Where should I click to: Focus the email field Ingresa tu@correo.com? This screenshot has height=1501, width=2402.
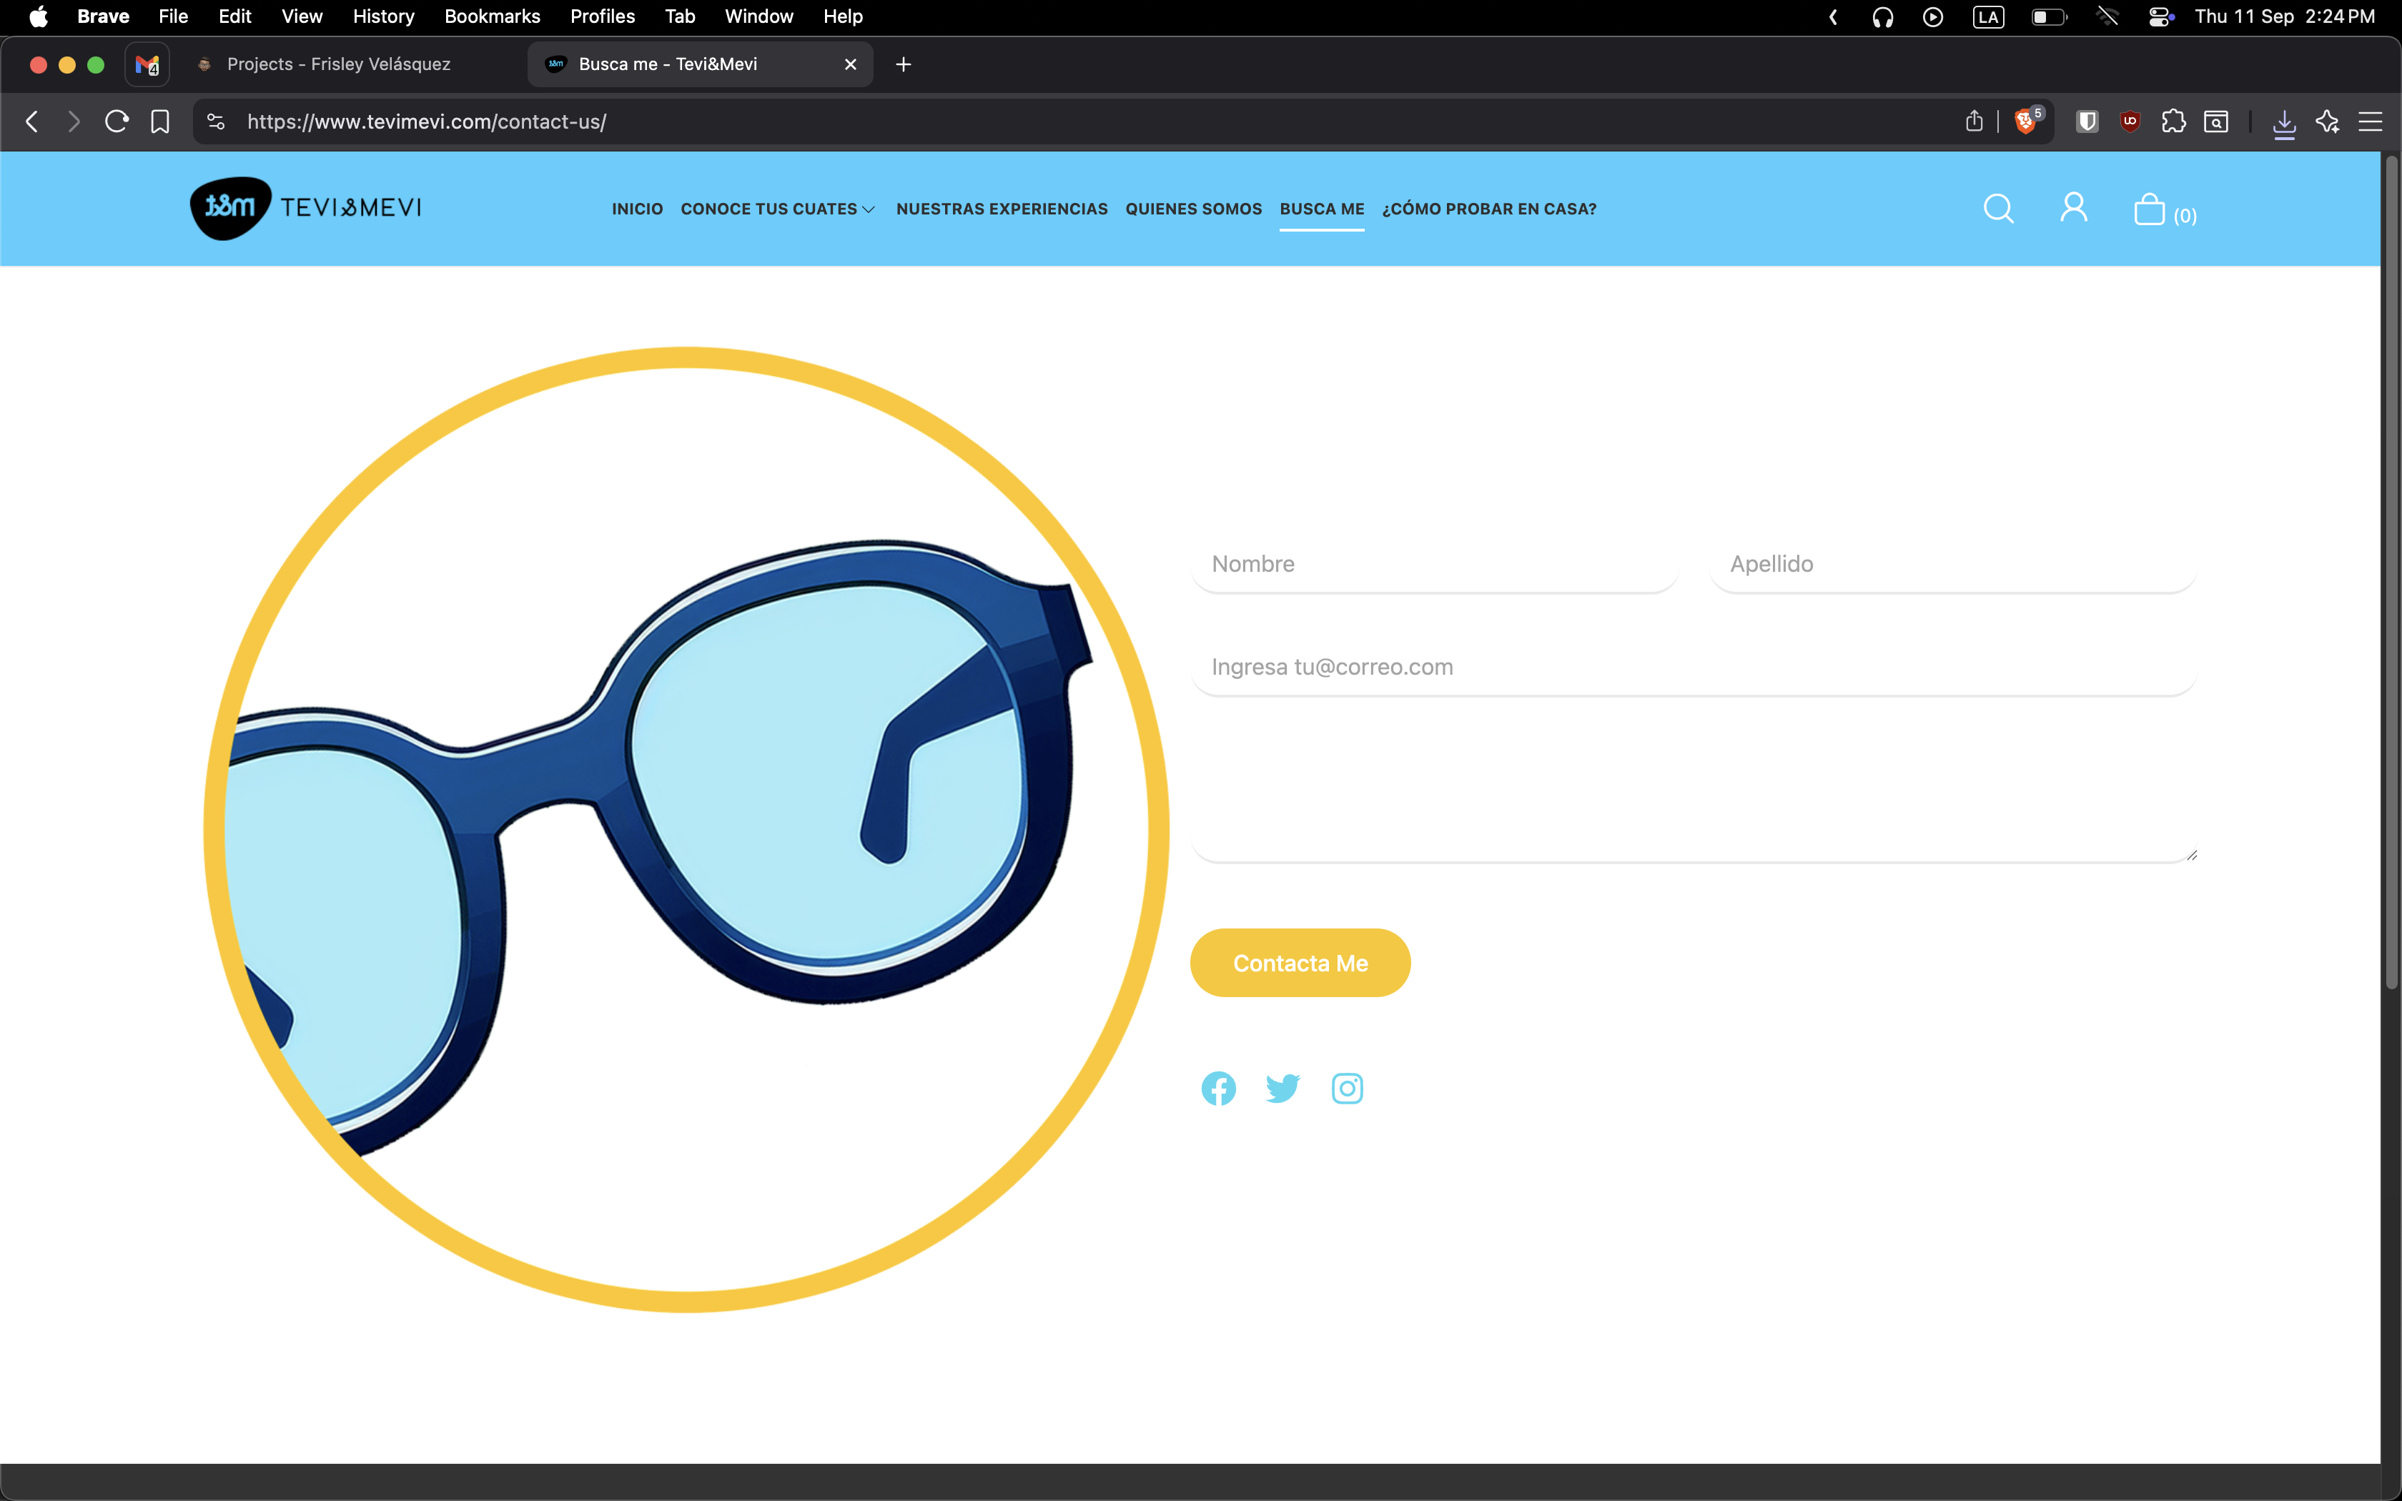click(x=1691, y=667)
